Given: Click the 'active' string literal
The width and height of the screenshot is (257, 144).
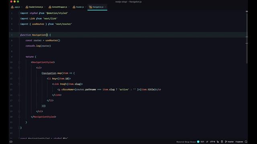Looking at the screenshot, I should (x=124, y=90).
